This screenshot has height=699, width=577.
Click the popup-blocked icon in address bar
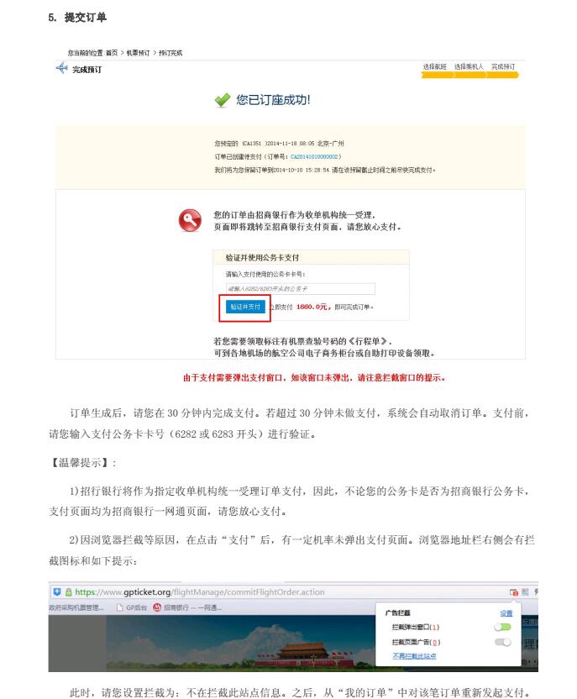coord(514,592)
